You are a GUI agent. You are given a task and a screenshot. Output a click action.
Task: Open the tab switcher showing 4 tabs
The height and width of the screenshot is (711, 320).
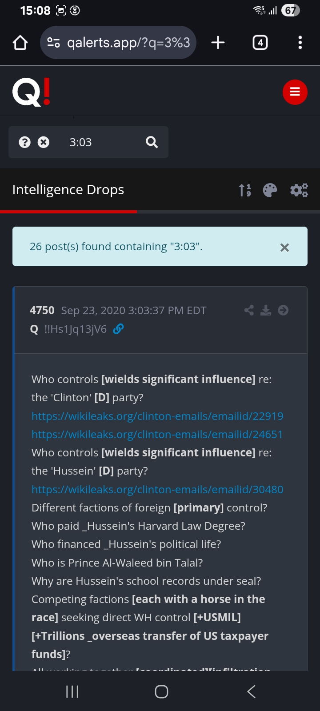pyautogui.click(x=260, y=43)
